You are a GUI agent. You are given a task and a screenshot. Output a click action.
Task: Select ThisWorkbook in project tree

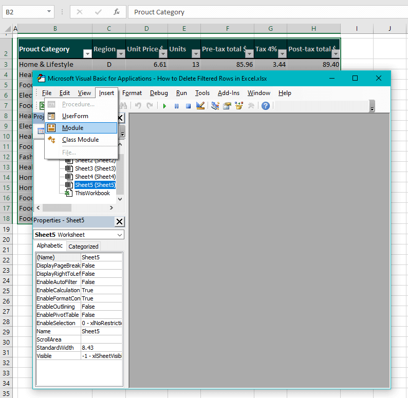coord(92,193)
